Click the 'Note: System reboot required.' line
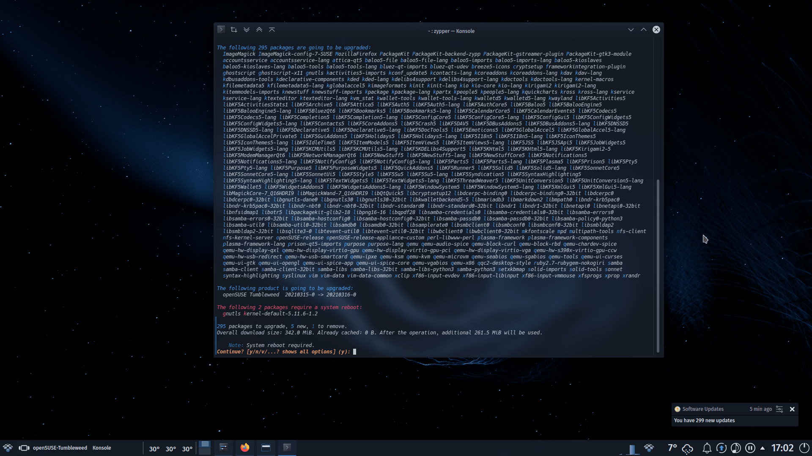This screenshot has height=456, width=812. click(x=271, y=345)
